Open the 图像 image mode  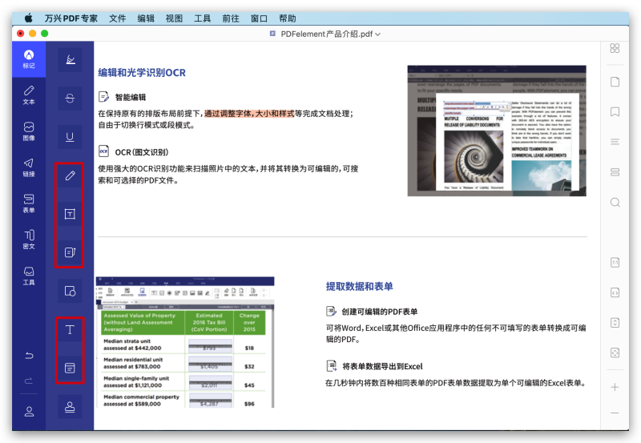pos(29,131)
